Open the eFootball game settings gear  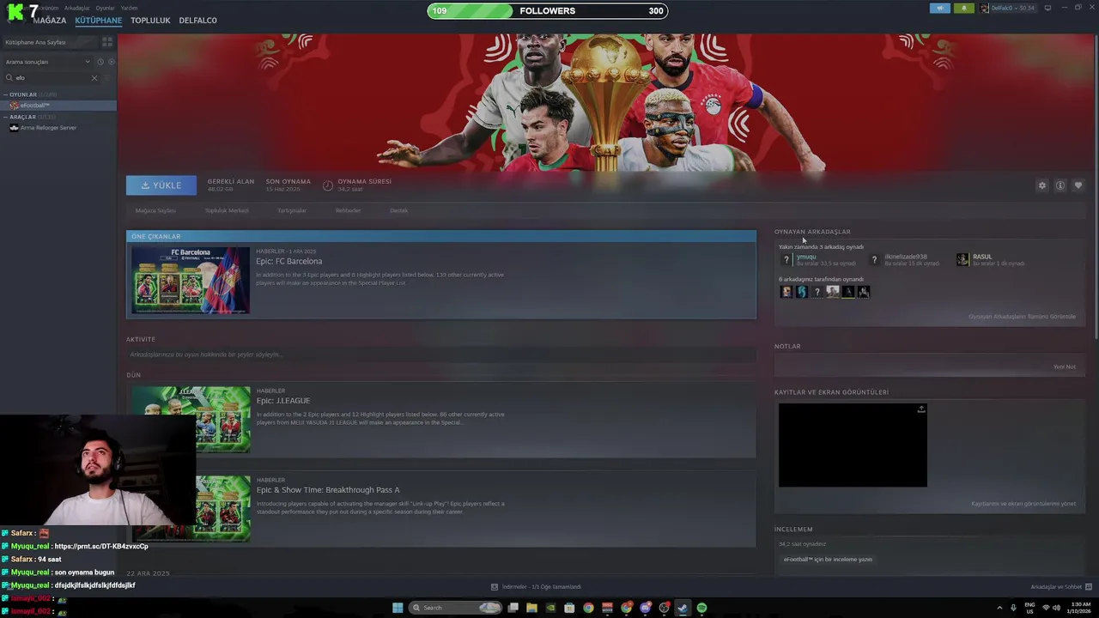pos(1042,185)
